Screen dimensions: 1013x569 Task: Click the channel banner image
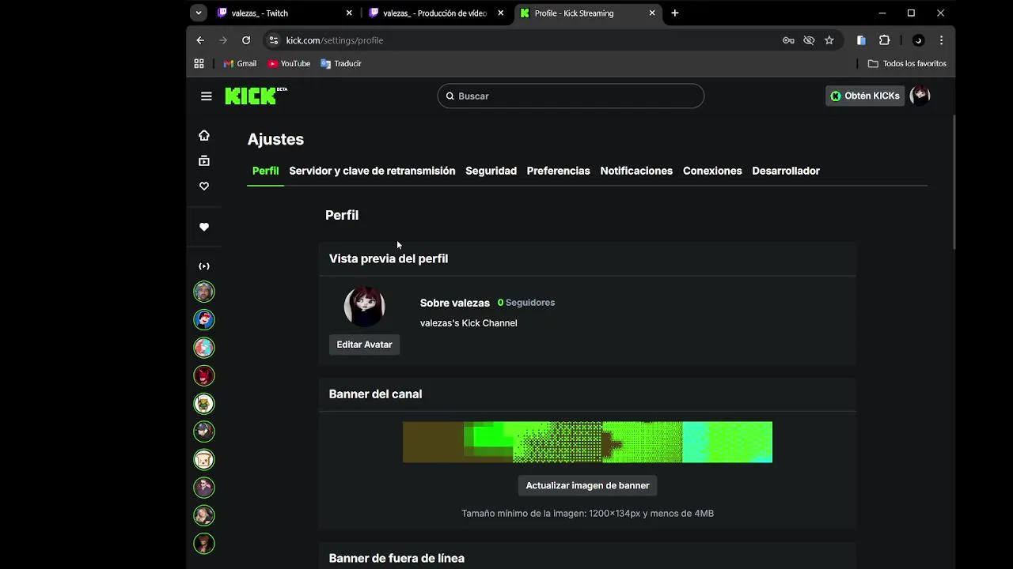pyautogui.click(x=587, y=443)
